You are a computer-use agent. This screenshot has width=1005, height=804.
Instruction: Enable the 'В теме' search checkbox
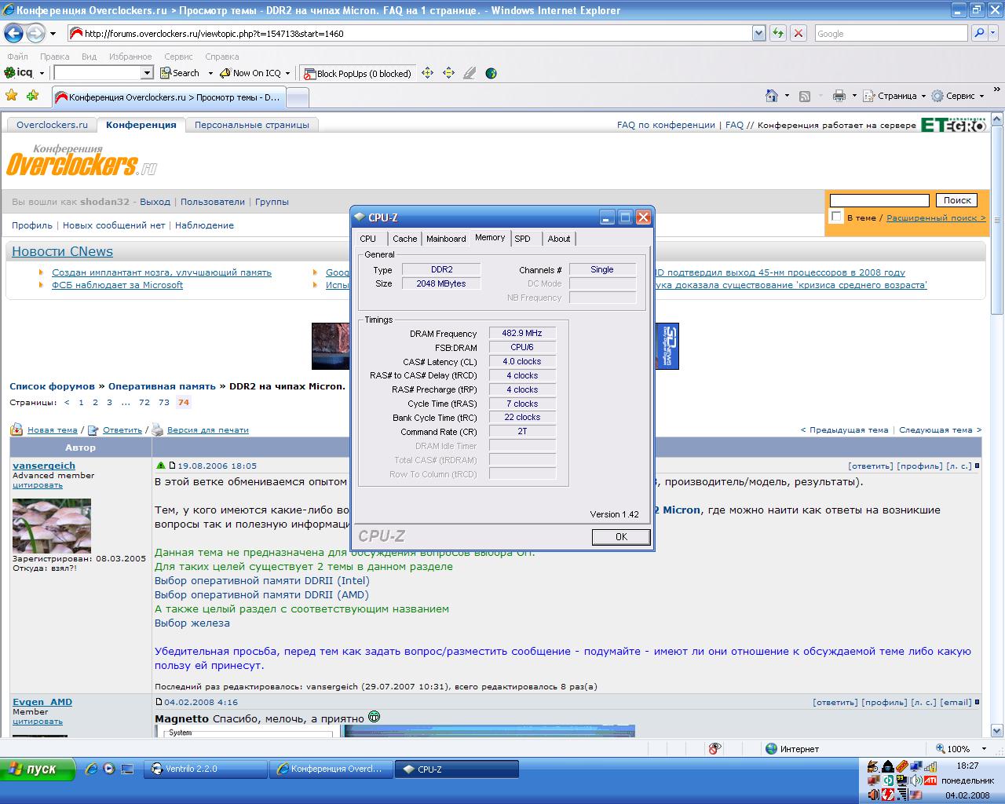click(836, 217)
